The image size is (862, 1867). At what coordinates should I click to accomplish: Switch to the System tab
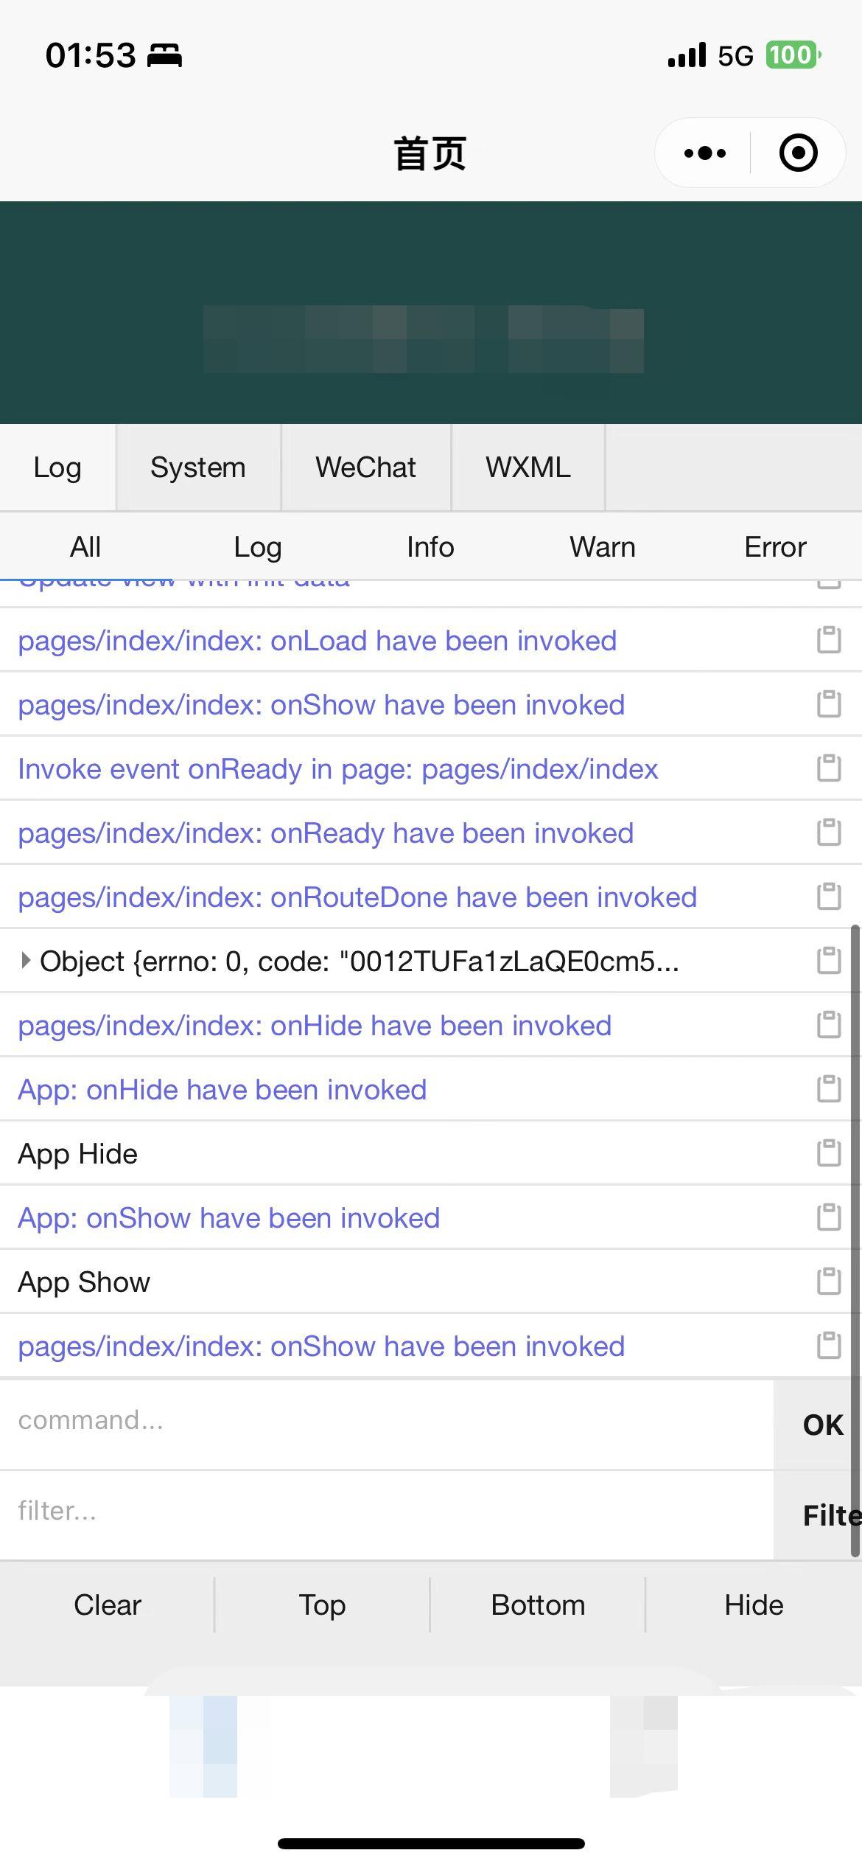click(197, 467)
